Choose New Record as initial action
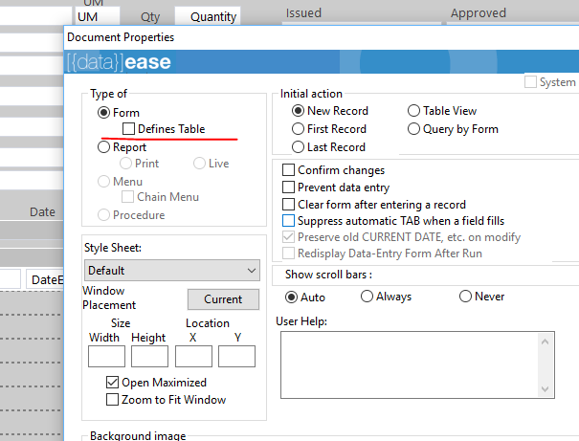The height and width of the screenshot is (441, 579). [x=298, y=111]
